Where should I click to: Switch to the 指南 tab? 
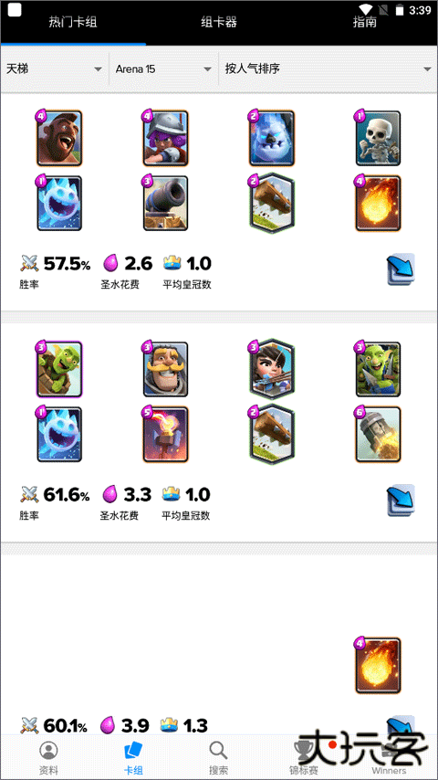tap(364, 22)
